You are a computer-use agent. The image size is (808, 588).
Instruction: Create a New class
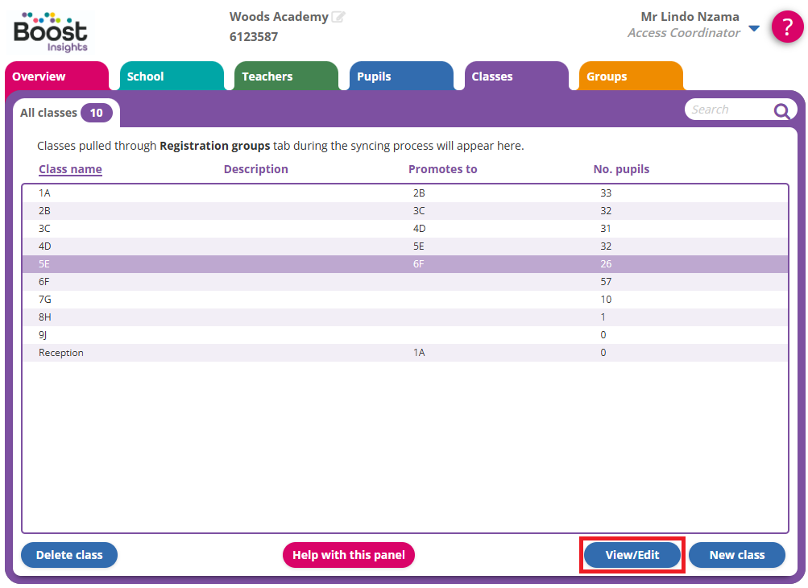(x=736, y=555)
